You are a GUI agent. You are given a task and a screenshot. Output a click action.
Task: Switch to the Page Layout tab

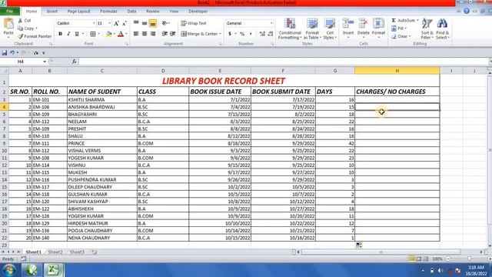(78, 12)
